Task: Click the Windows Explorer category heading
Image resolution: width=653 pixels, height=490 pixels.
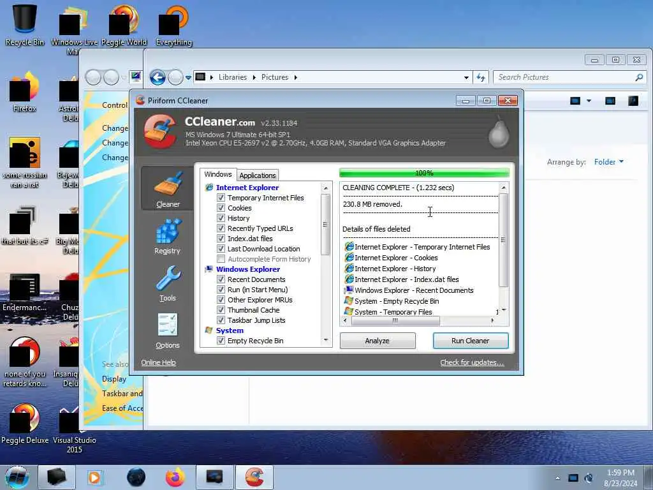Action: (248, 269)
